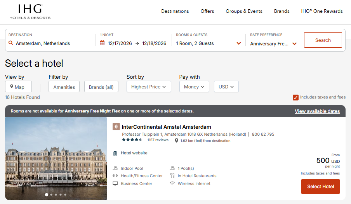Image resolution: width=351 pixels, height=204 pixels.
Task: Click the last photo carousel dot
Action: [x=65, y=195]
